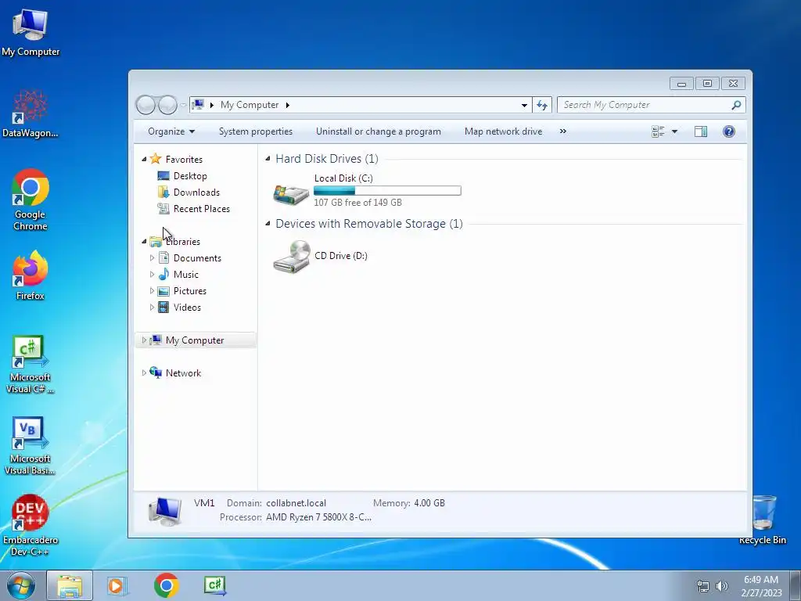Click Map network drive
801x601 pixels.
(503, 131)
